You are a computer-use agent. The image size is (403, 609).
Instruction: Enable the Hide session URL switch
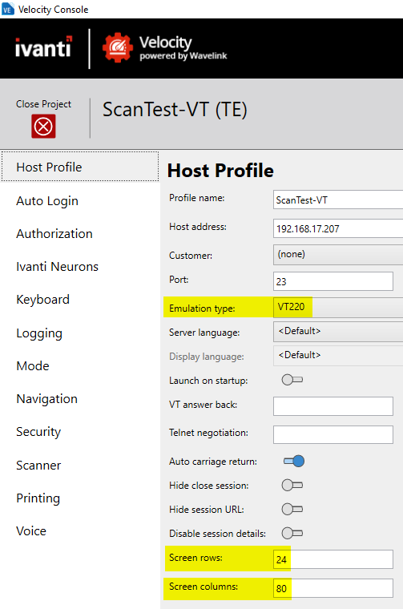coord(292,509)
